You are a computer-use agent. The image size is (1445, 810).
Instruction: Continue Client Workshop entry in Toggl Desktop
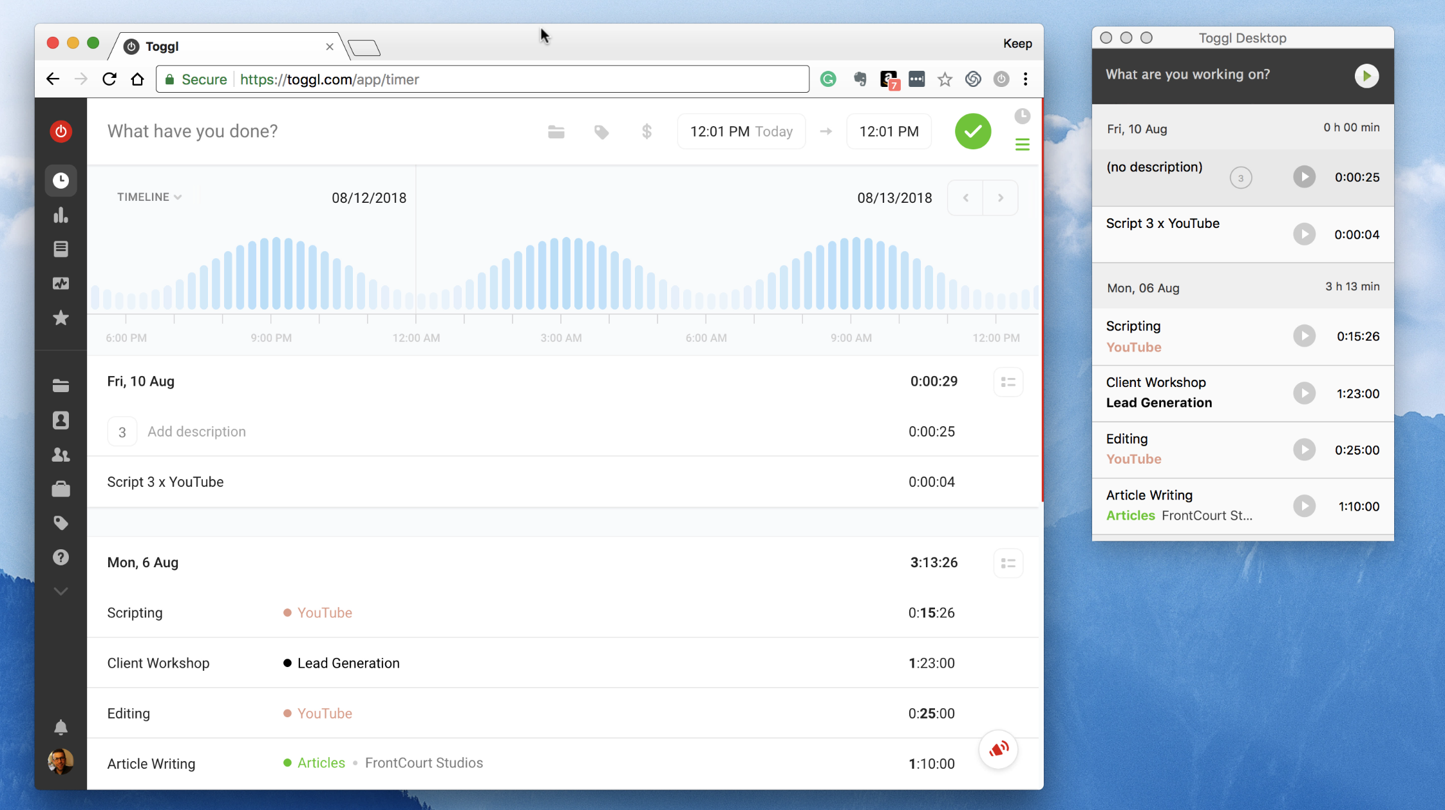1304,393
